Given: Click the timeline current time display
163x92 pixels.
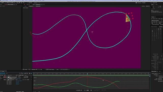Looking at the screenshot, I should coord(3,73).
